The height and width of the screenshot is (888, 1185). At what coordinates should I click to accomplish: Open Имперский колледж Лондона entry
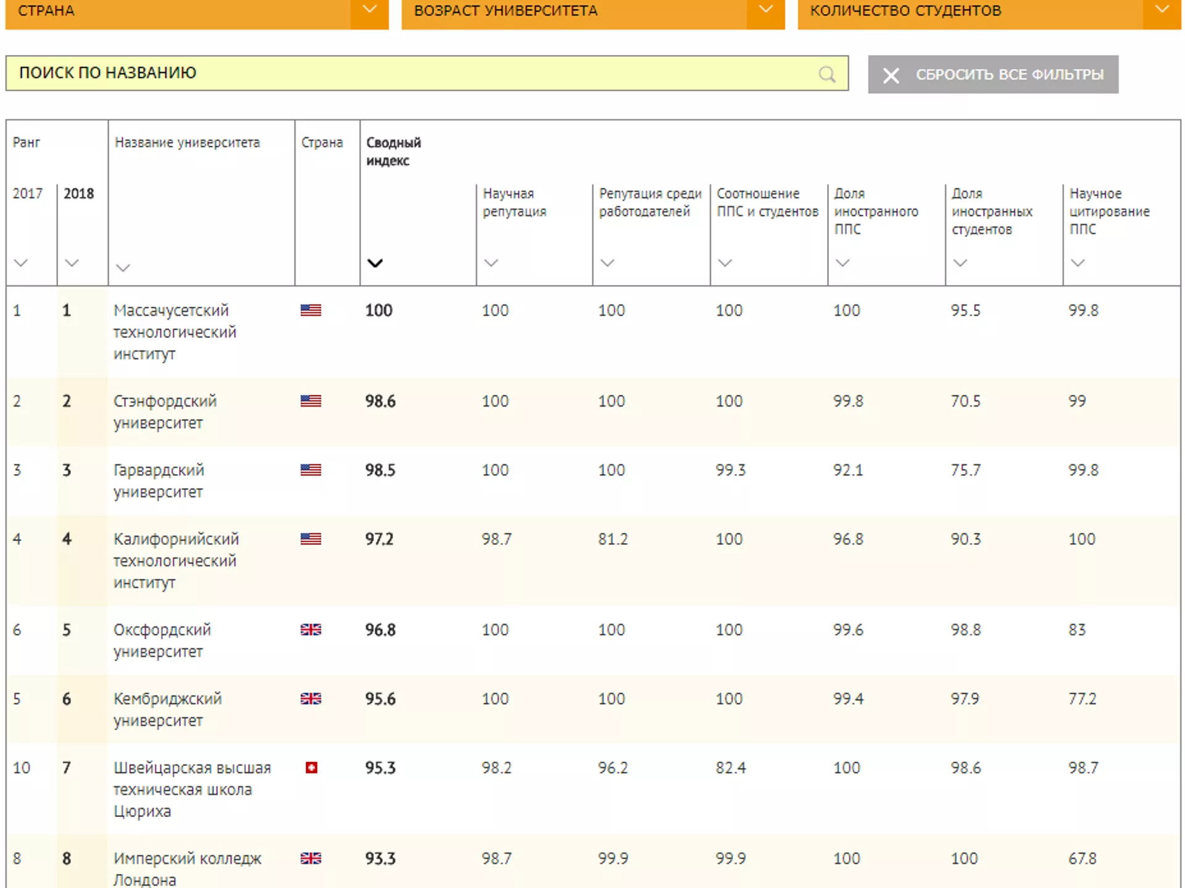187,869
